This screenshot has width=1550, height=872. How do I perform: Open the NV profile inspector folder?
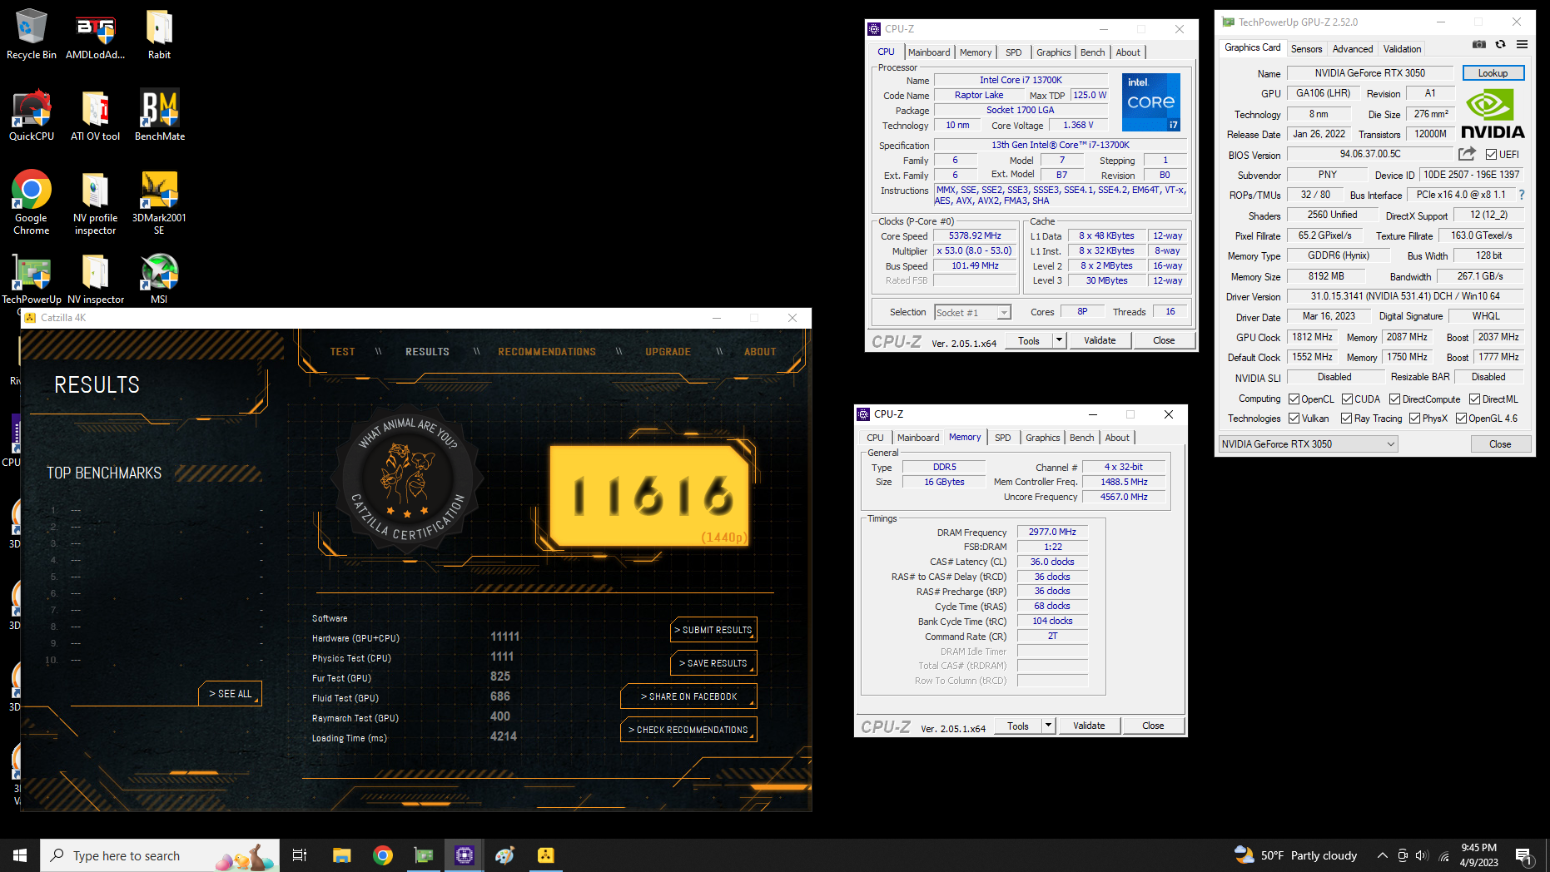click(x=95, y=203)
